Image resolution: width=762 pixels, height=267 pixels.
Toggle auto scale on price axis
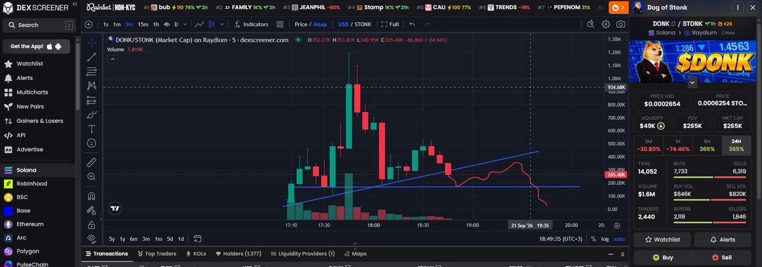619,239
